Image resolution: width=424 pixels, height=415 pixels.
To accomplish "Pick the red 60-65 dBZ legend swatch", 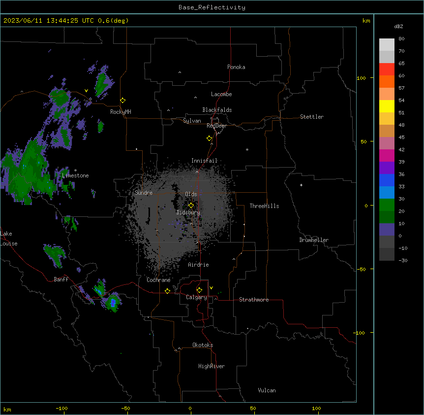I will coord(387,69).
